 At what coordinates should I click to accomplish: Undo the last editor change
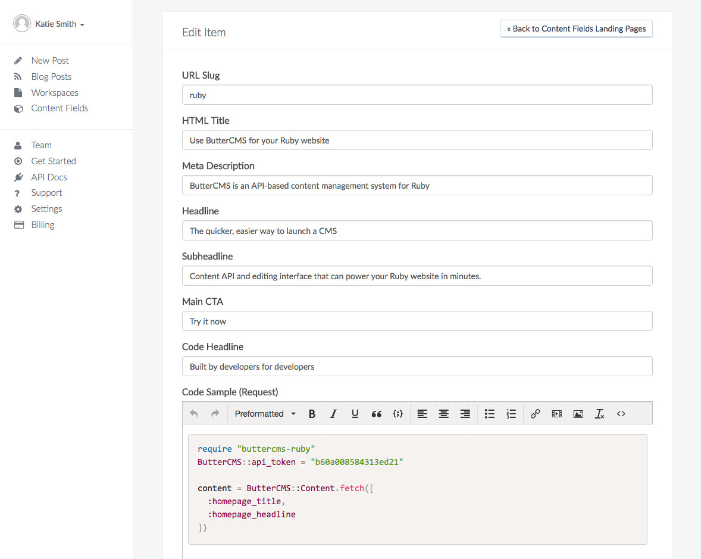pyautogui.click(x=193, y=414)
